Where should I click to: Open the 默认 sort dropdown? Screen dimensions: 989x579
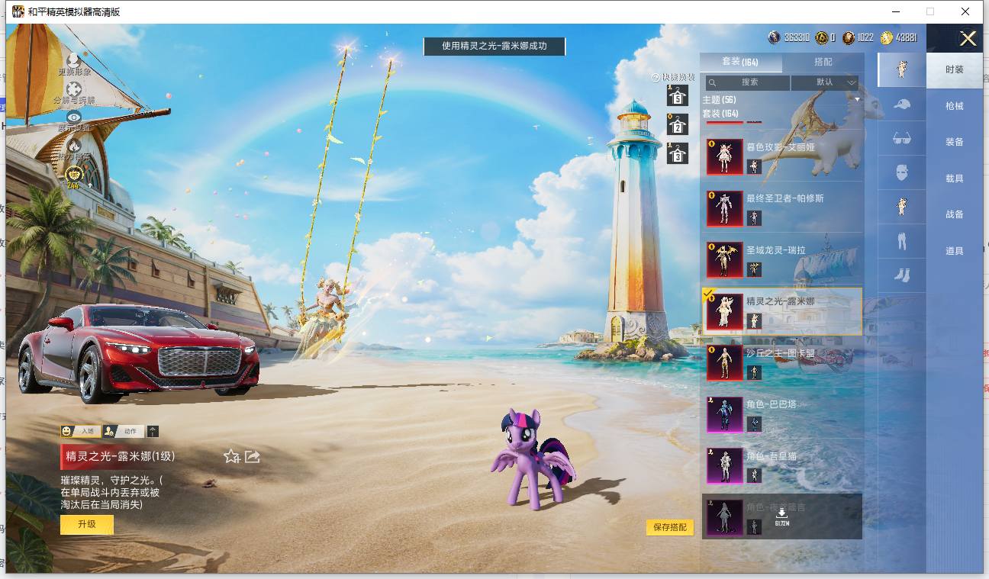coord(825,82)
